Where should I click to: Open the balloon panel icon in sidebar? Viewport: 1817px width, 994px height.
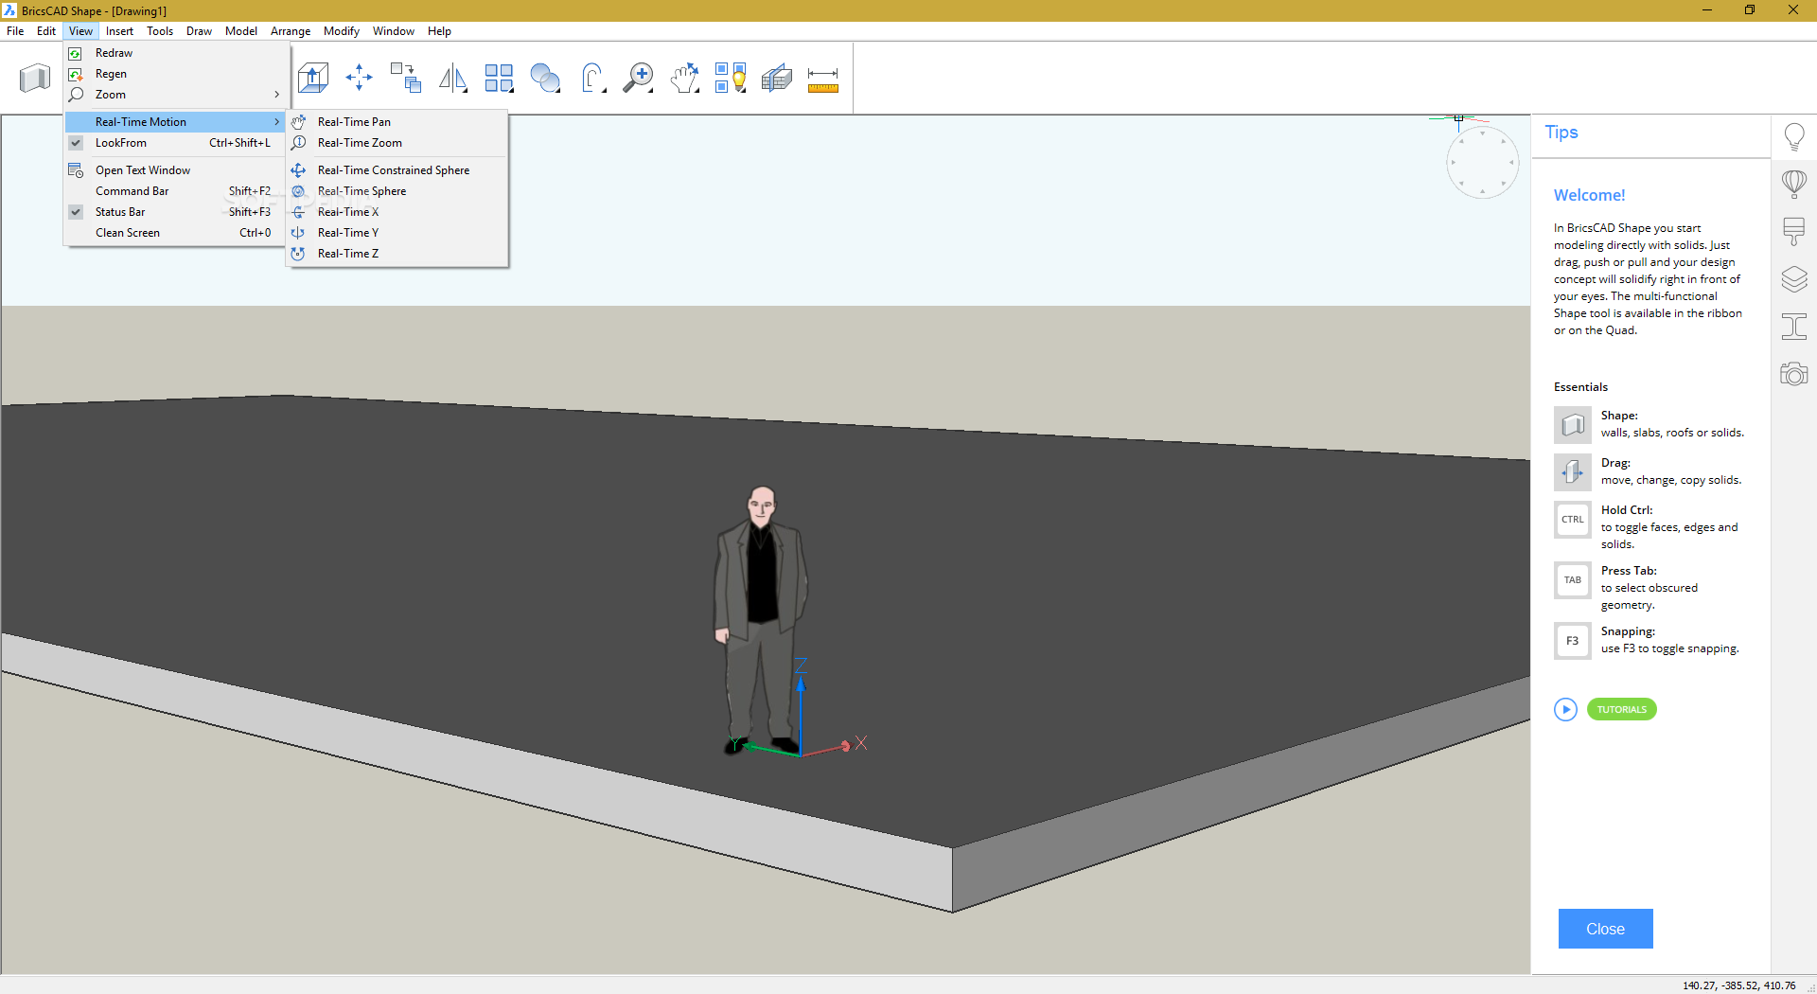[1794, 184]
